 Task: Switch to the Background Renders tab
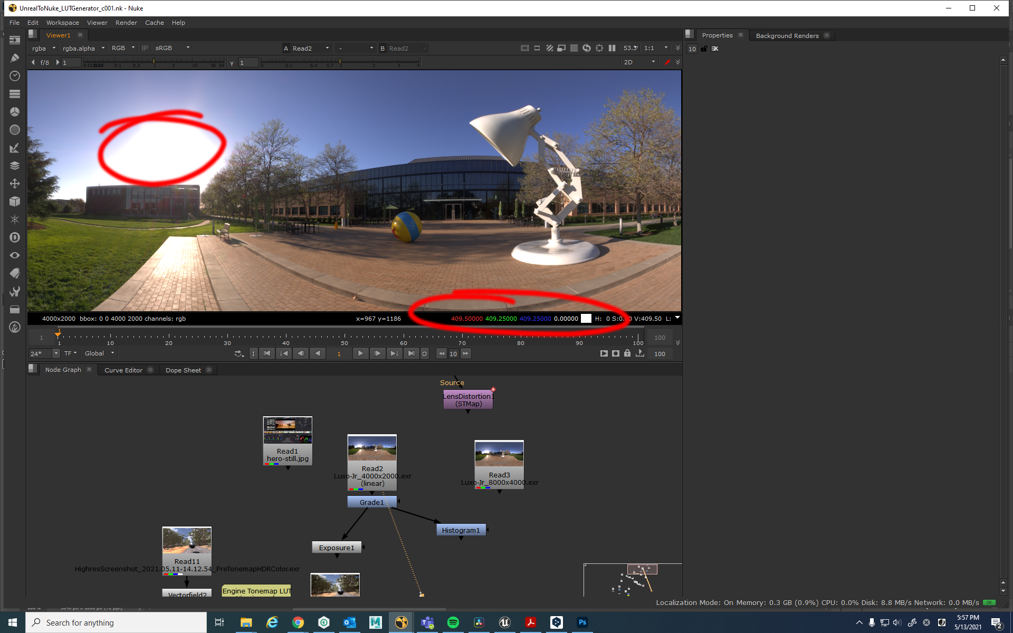(x=787, y=36)
